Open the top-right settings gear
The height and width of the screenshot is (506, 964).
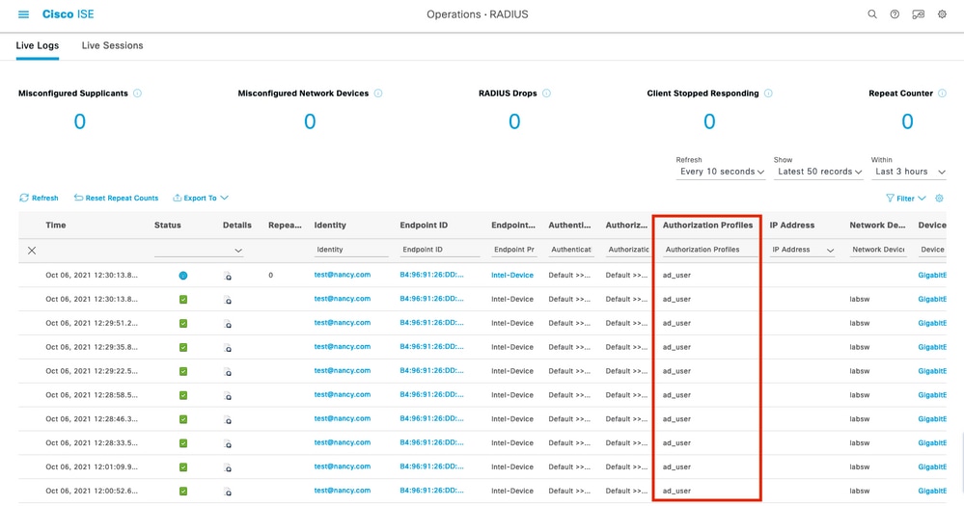[x=942, y=14]
